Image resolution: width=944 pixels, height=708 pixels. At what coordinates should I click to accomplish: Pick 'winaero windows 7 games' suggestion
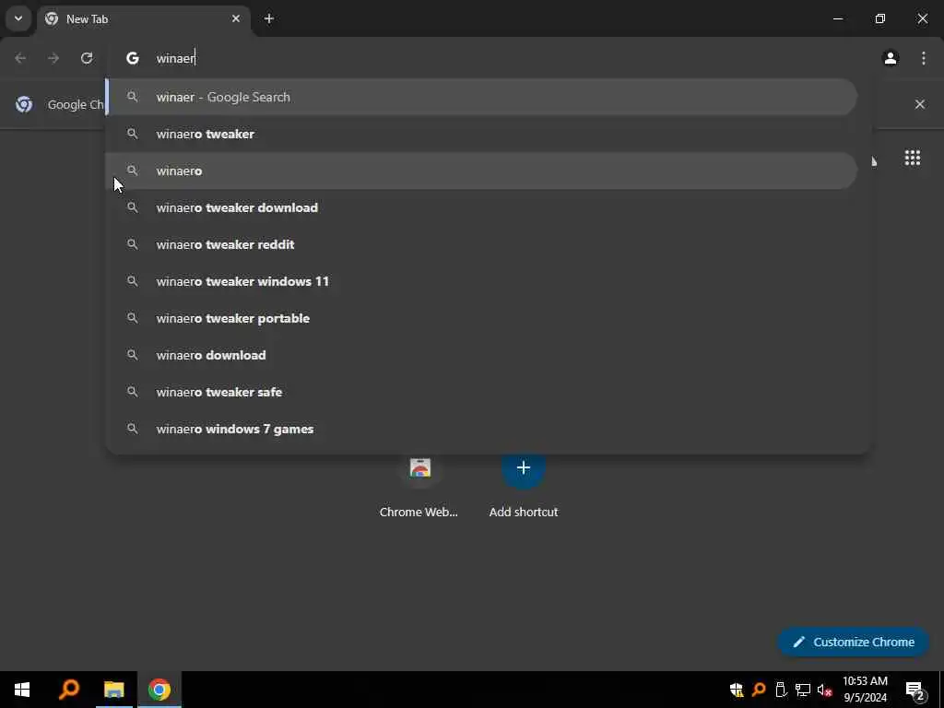click(481, 429)
